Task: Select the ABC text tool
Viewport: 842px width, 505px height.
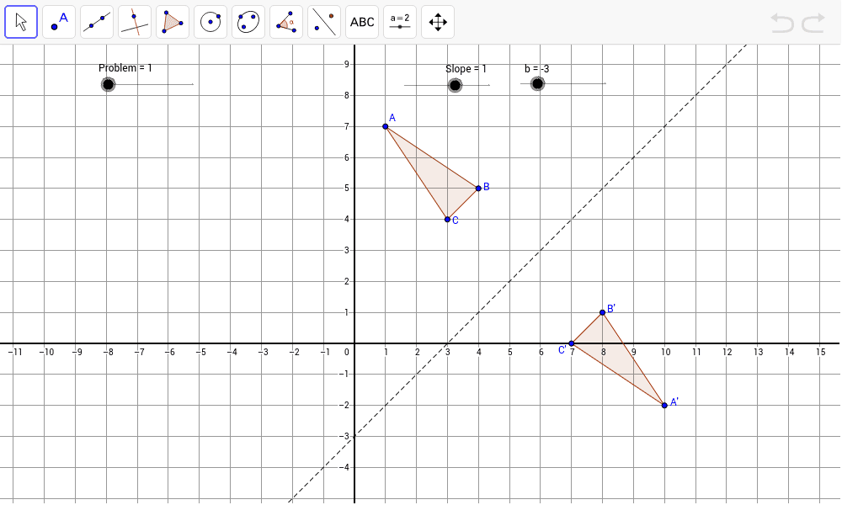Action: (361, 21)
